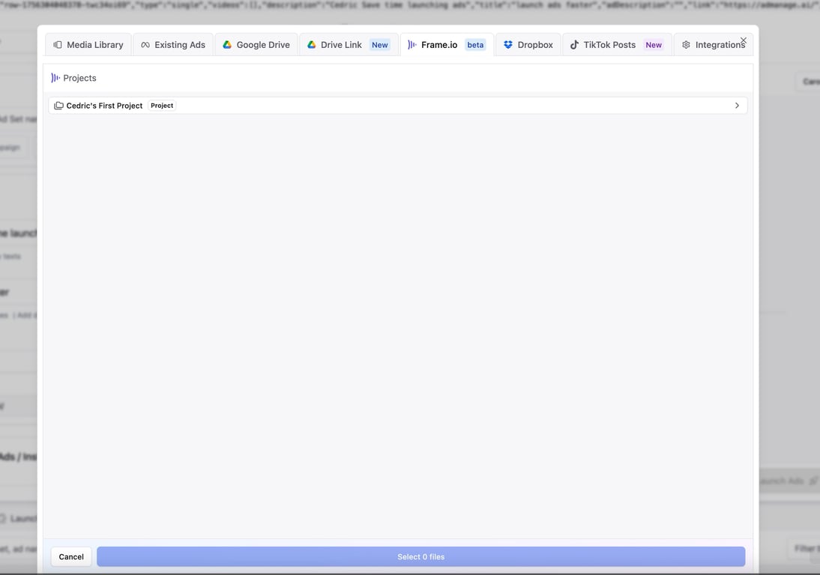This screenshot has width=820, height=575.
Task: Click the Projects breadcrumb label
Action: 79,78
